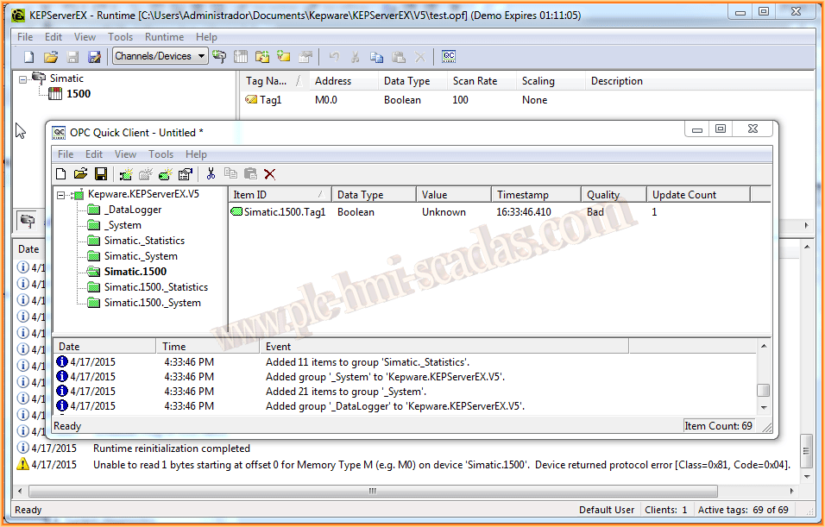Viewport: 825px width, 527px height.
Task: Click New Server Connection icon in Quick Client
Action: [125, 174]
